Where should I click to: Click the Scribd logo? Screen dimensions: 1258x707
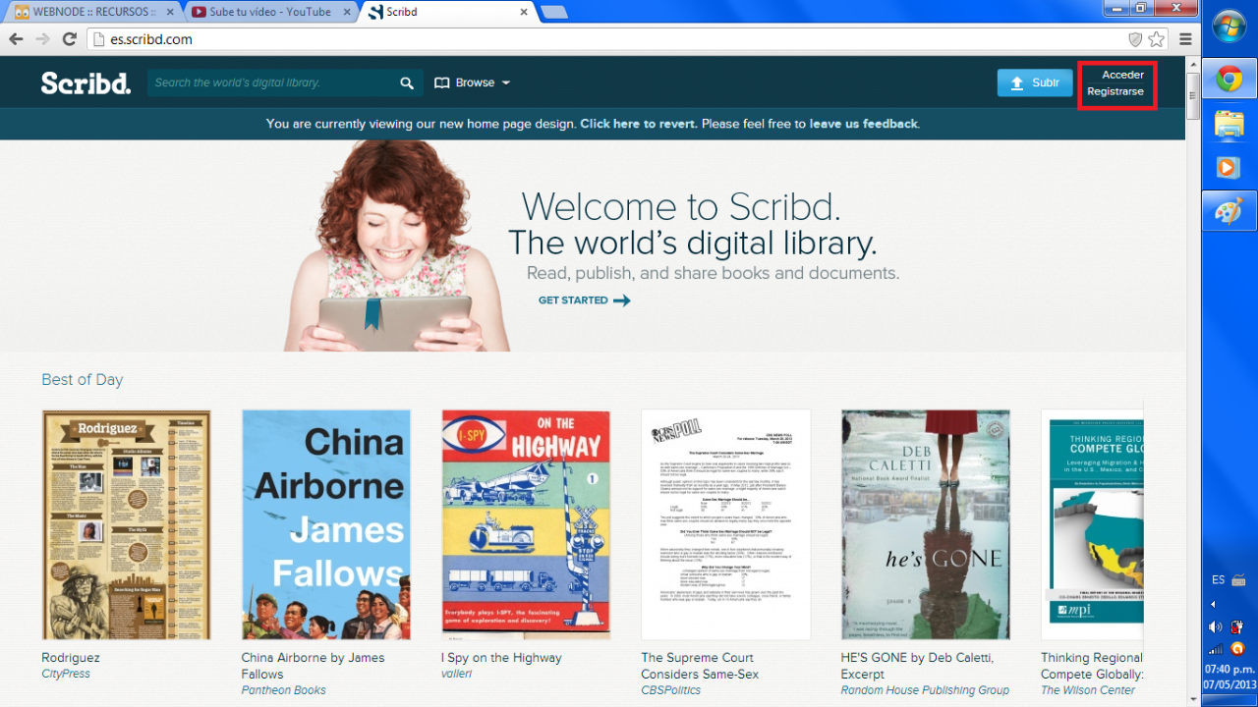[86, 83]
